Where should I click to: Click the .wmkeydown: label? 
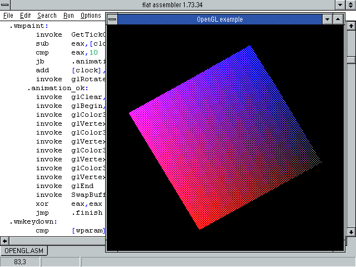33,221
